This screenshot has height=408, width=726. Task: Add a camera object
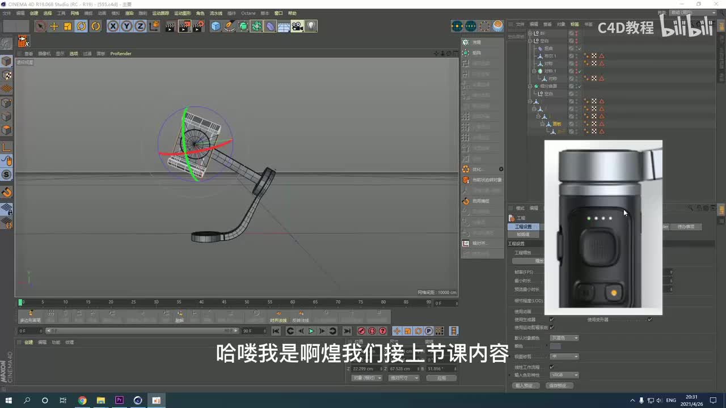point(297,26)
